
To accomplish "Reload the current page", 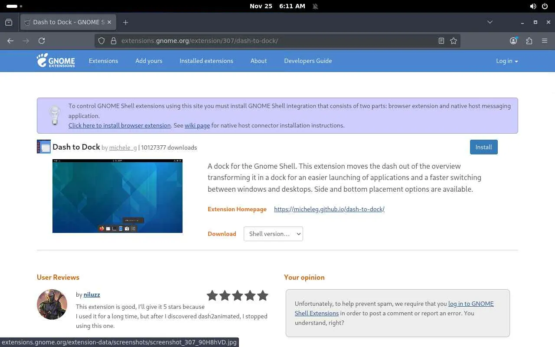I will coord(42,41).
